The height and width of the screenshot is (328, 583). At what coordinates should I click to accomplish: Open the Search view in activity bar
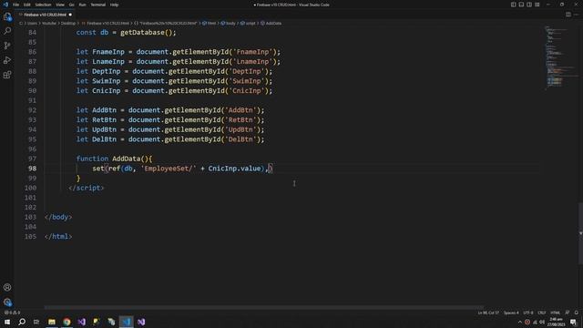coord(7,31)
